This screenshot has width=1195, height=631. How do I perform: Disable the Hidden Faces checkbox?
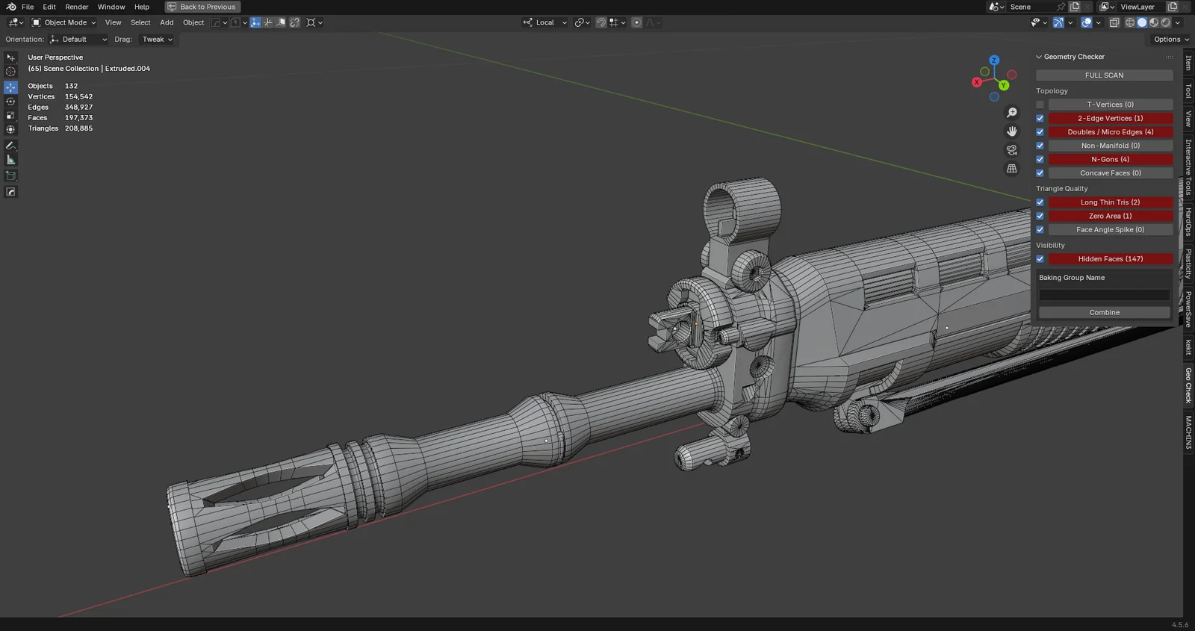pos(1040,259)
